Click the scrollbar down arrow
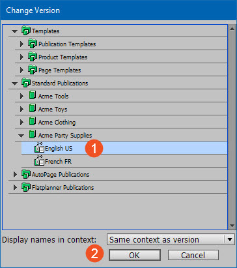The image size is (237, 268). (232, 226)
